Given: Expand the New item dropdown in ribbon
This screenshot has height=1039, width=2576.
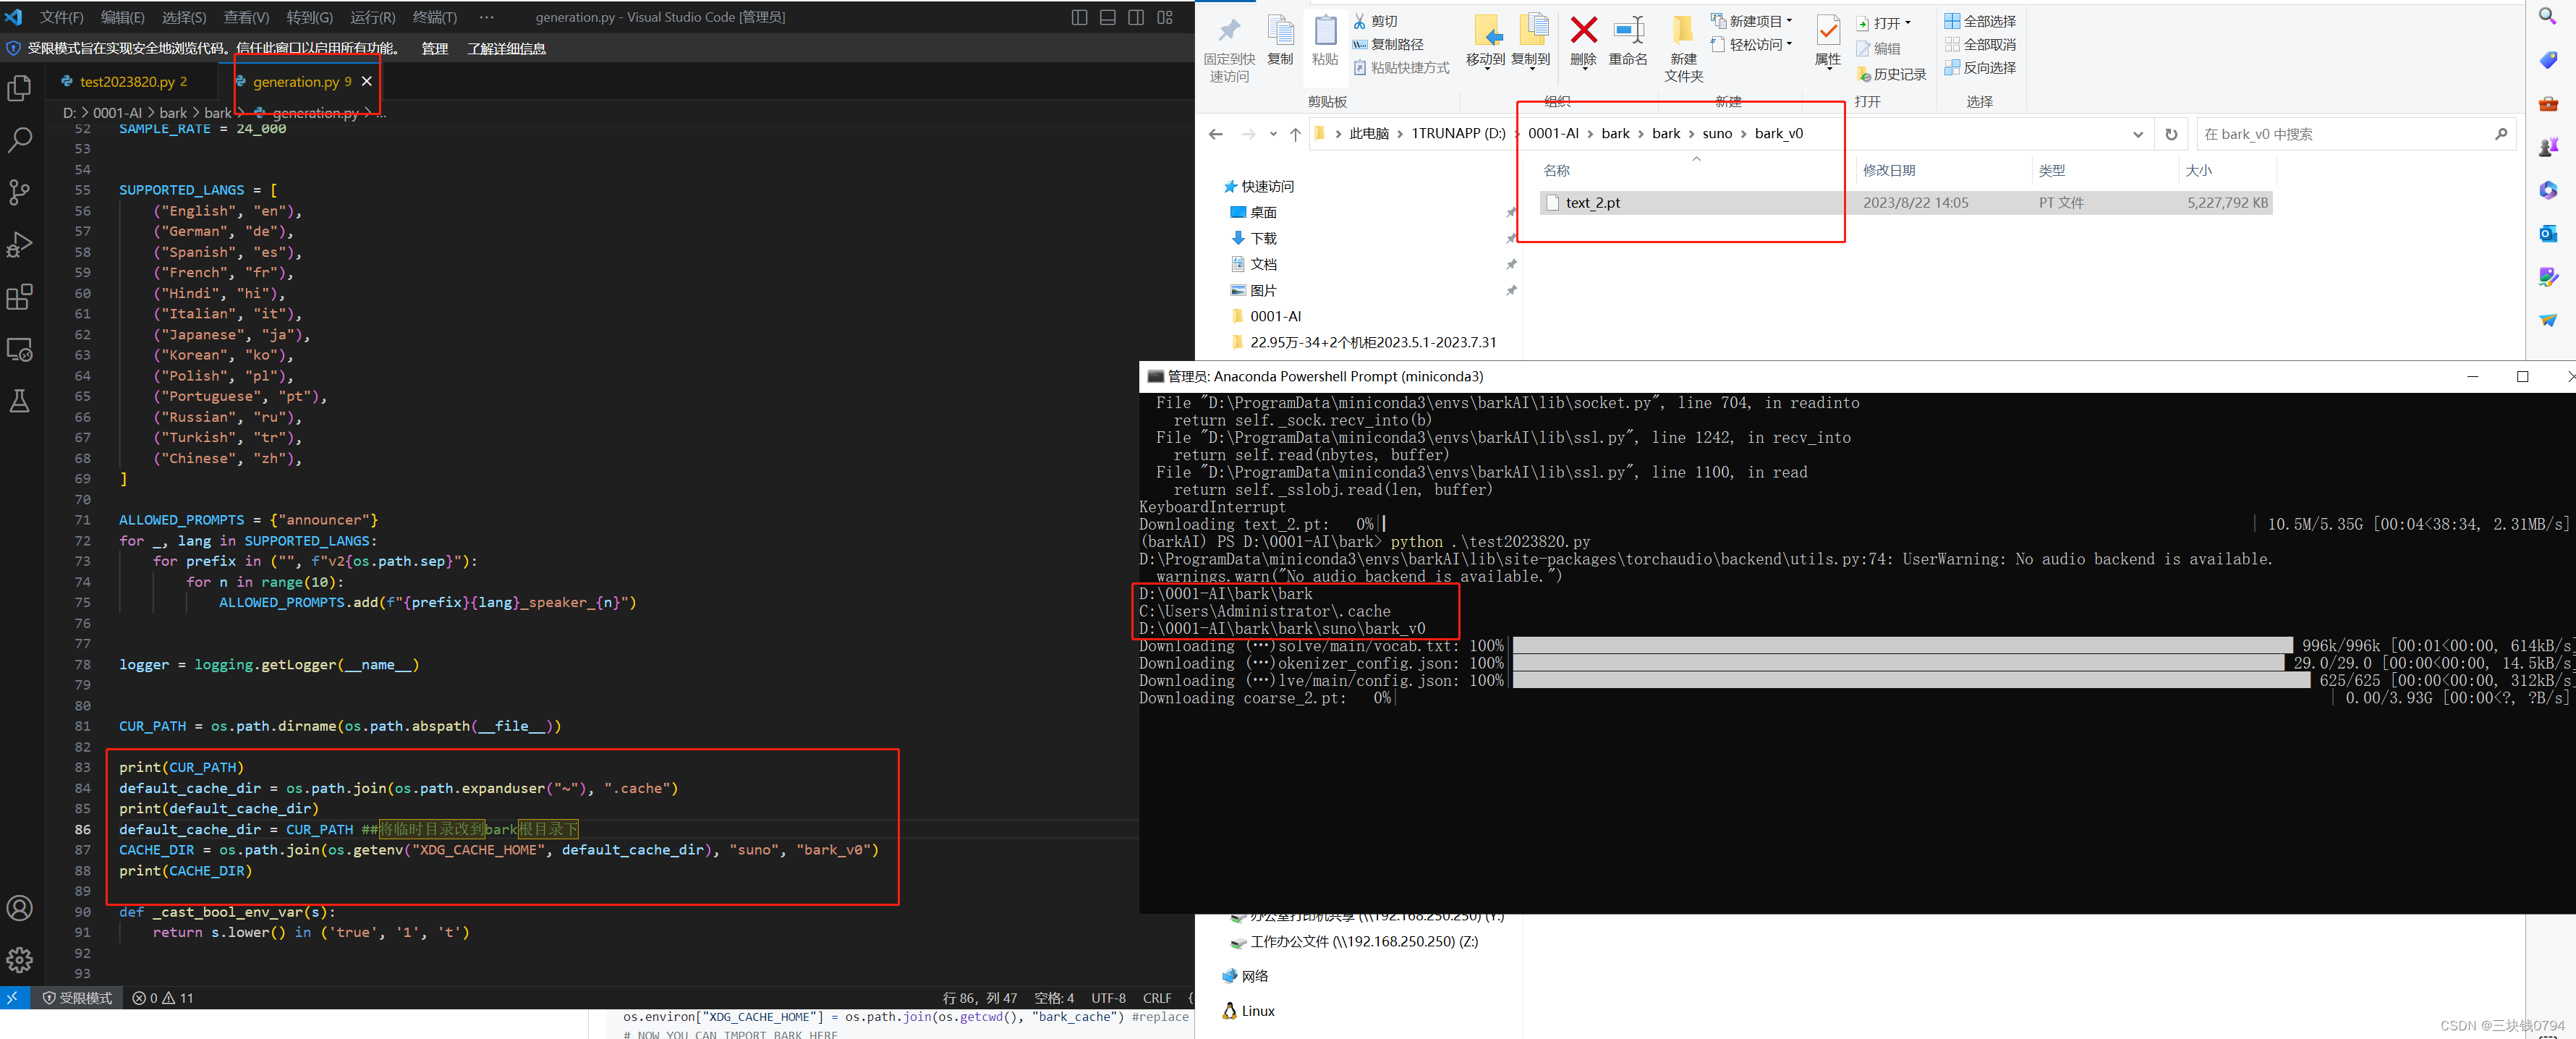Looking at the screenshot, I should click(x=1789, y=21).
